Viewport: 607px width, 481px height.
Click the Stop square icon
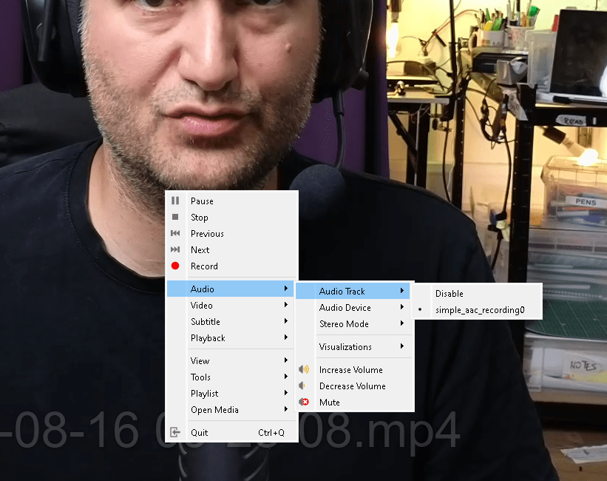point(175,217)
